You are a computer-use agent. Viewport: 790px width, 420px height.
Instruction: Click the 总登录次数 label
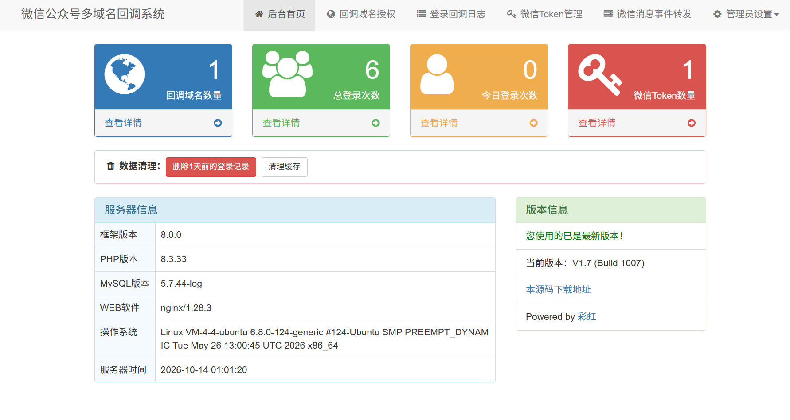coord(356,95)
